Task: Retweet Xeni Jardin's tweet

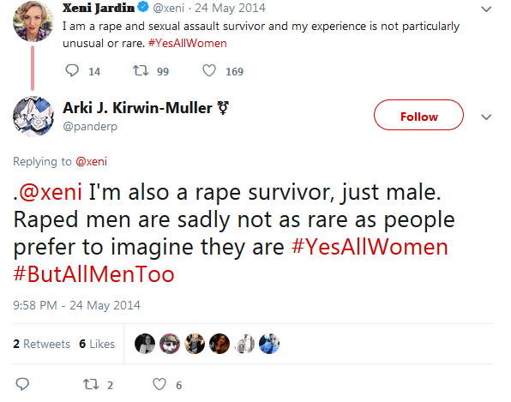Action: click(141, 70)
